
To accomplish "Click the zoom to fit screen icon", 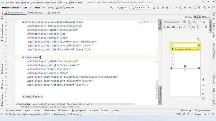I will pos(203,98).
